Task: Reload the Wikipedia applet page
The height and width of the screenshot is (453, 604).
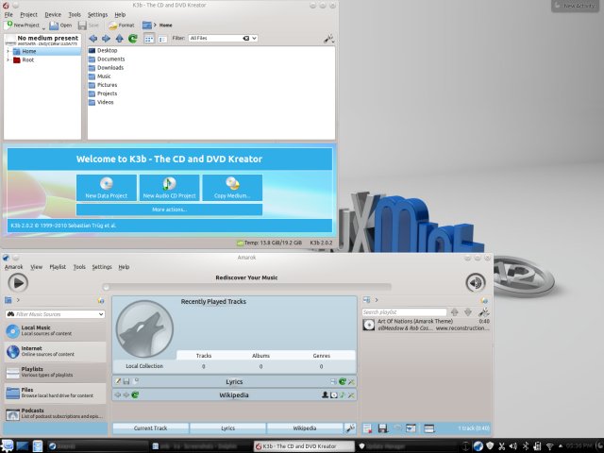Action: 135,394
